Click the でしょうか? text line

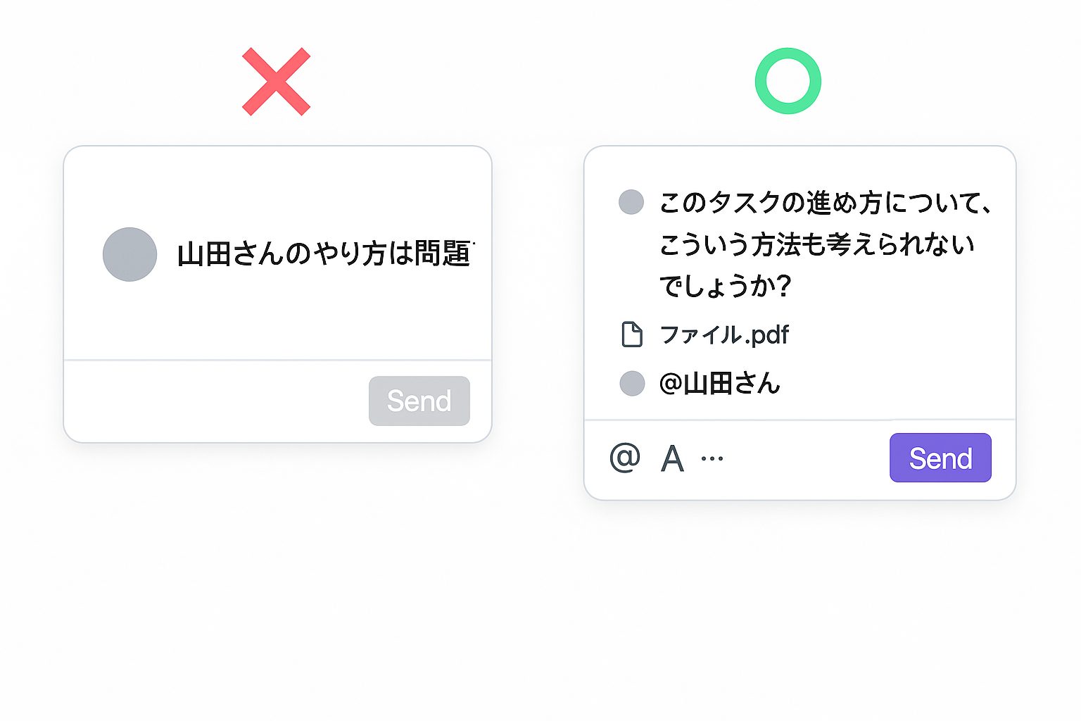(x=726, y=286)
